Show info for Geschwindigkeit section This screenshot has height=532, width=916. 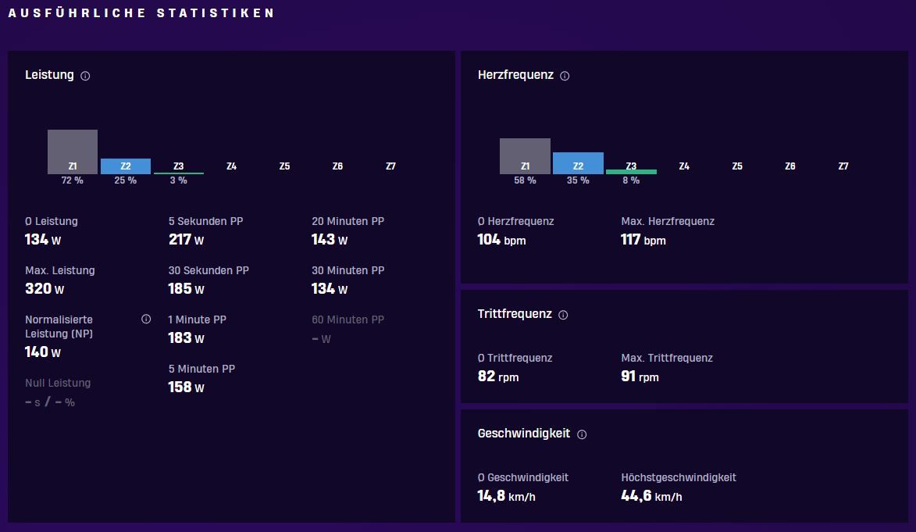coord(582,434)
